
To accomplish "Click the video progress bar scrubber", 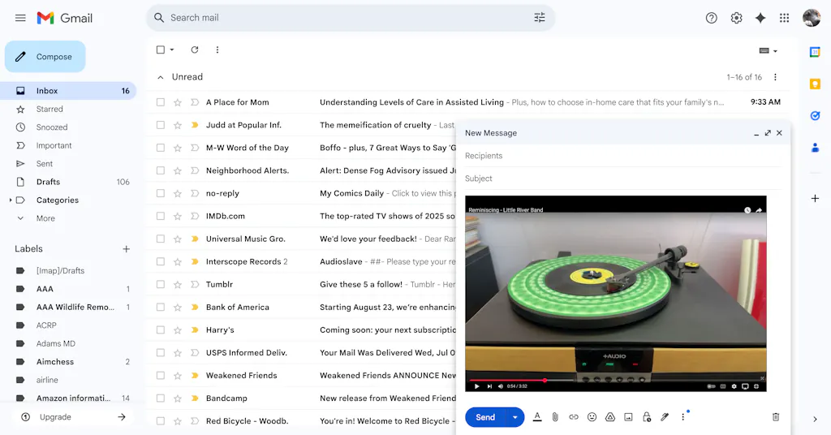I will pyautogui.click(x=545, y=380).
